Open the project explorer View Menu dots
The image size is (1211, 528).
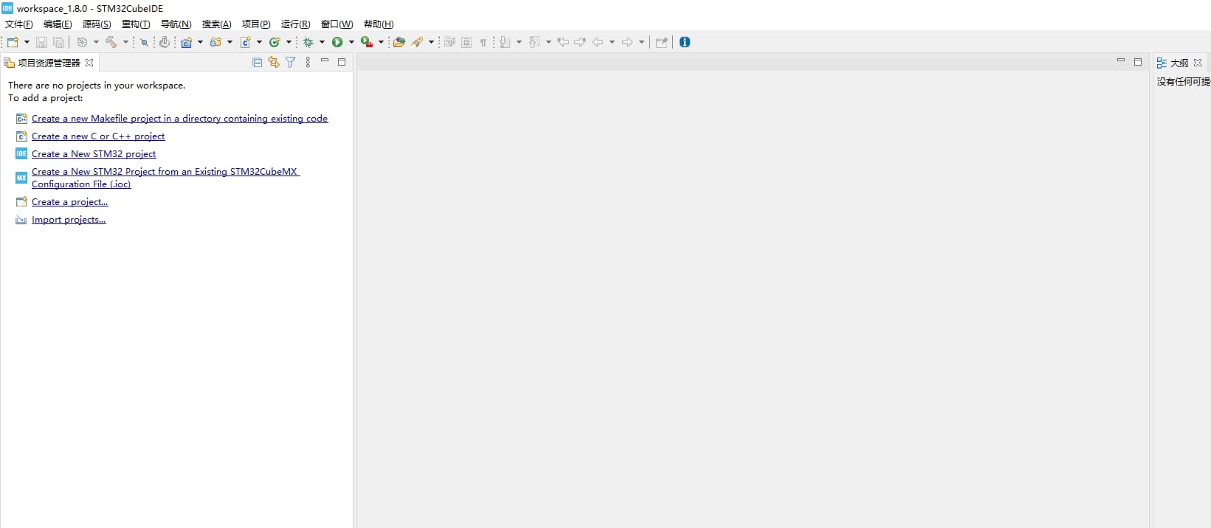308,63
